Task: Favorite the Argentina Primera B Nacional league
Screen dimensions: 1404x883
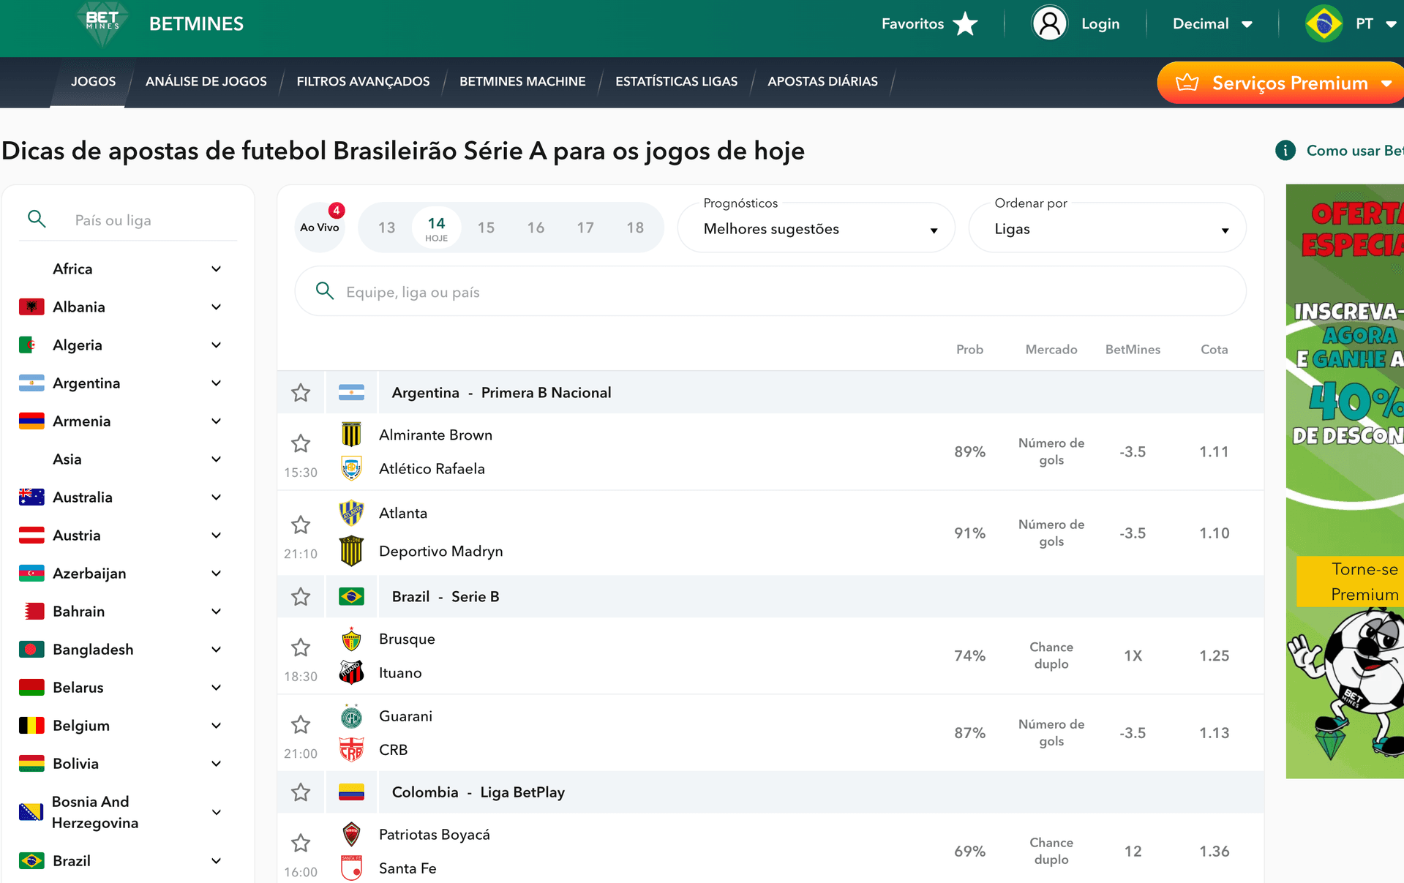Action: tap(301, 393)
